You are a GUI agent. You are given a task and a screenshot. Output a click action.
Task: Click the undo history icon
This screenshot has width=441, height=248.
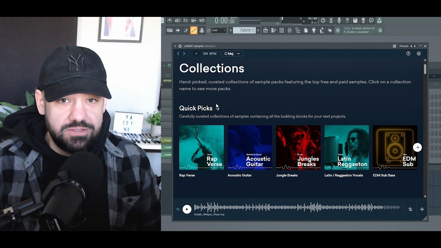pos(323,20)
